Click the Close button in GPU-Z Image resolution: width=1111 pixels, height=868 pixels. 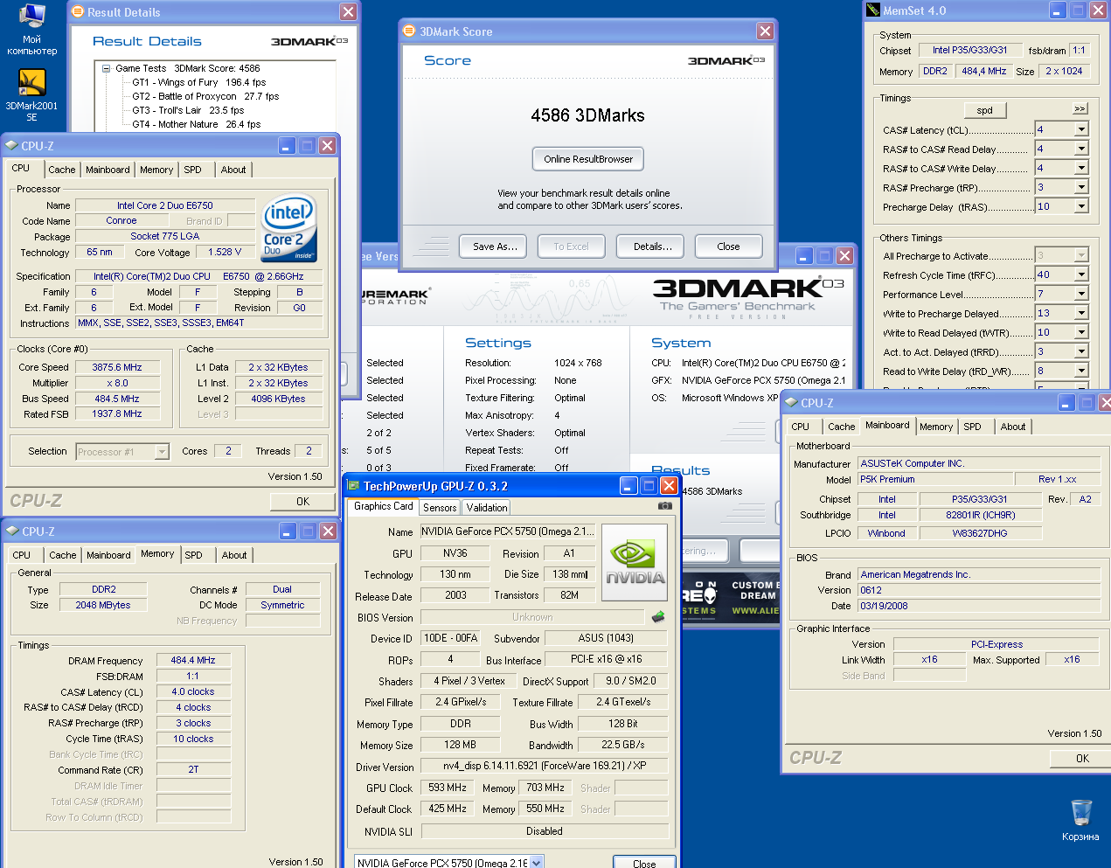(644, 864)
